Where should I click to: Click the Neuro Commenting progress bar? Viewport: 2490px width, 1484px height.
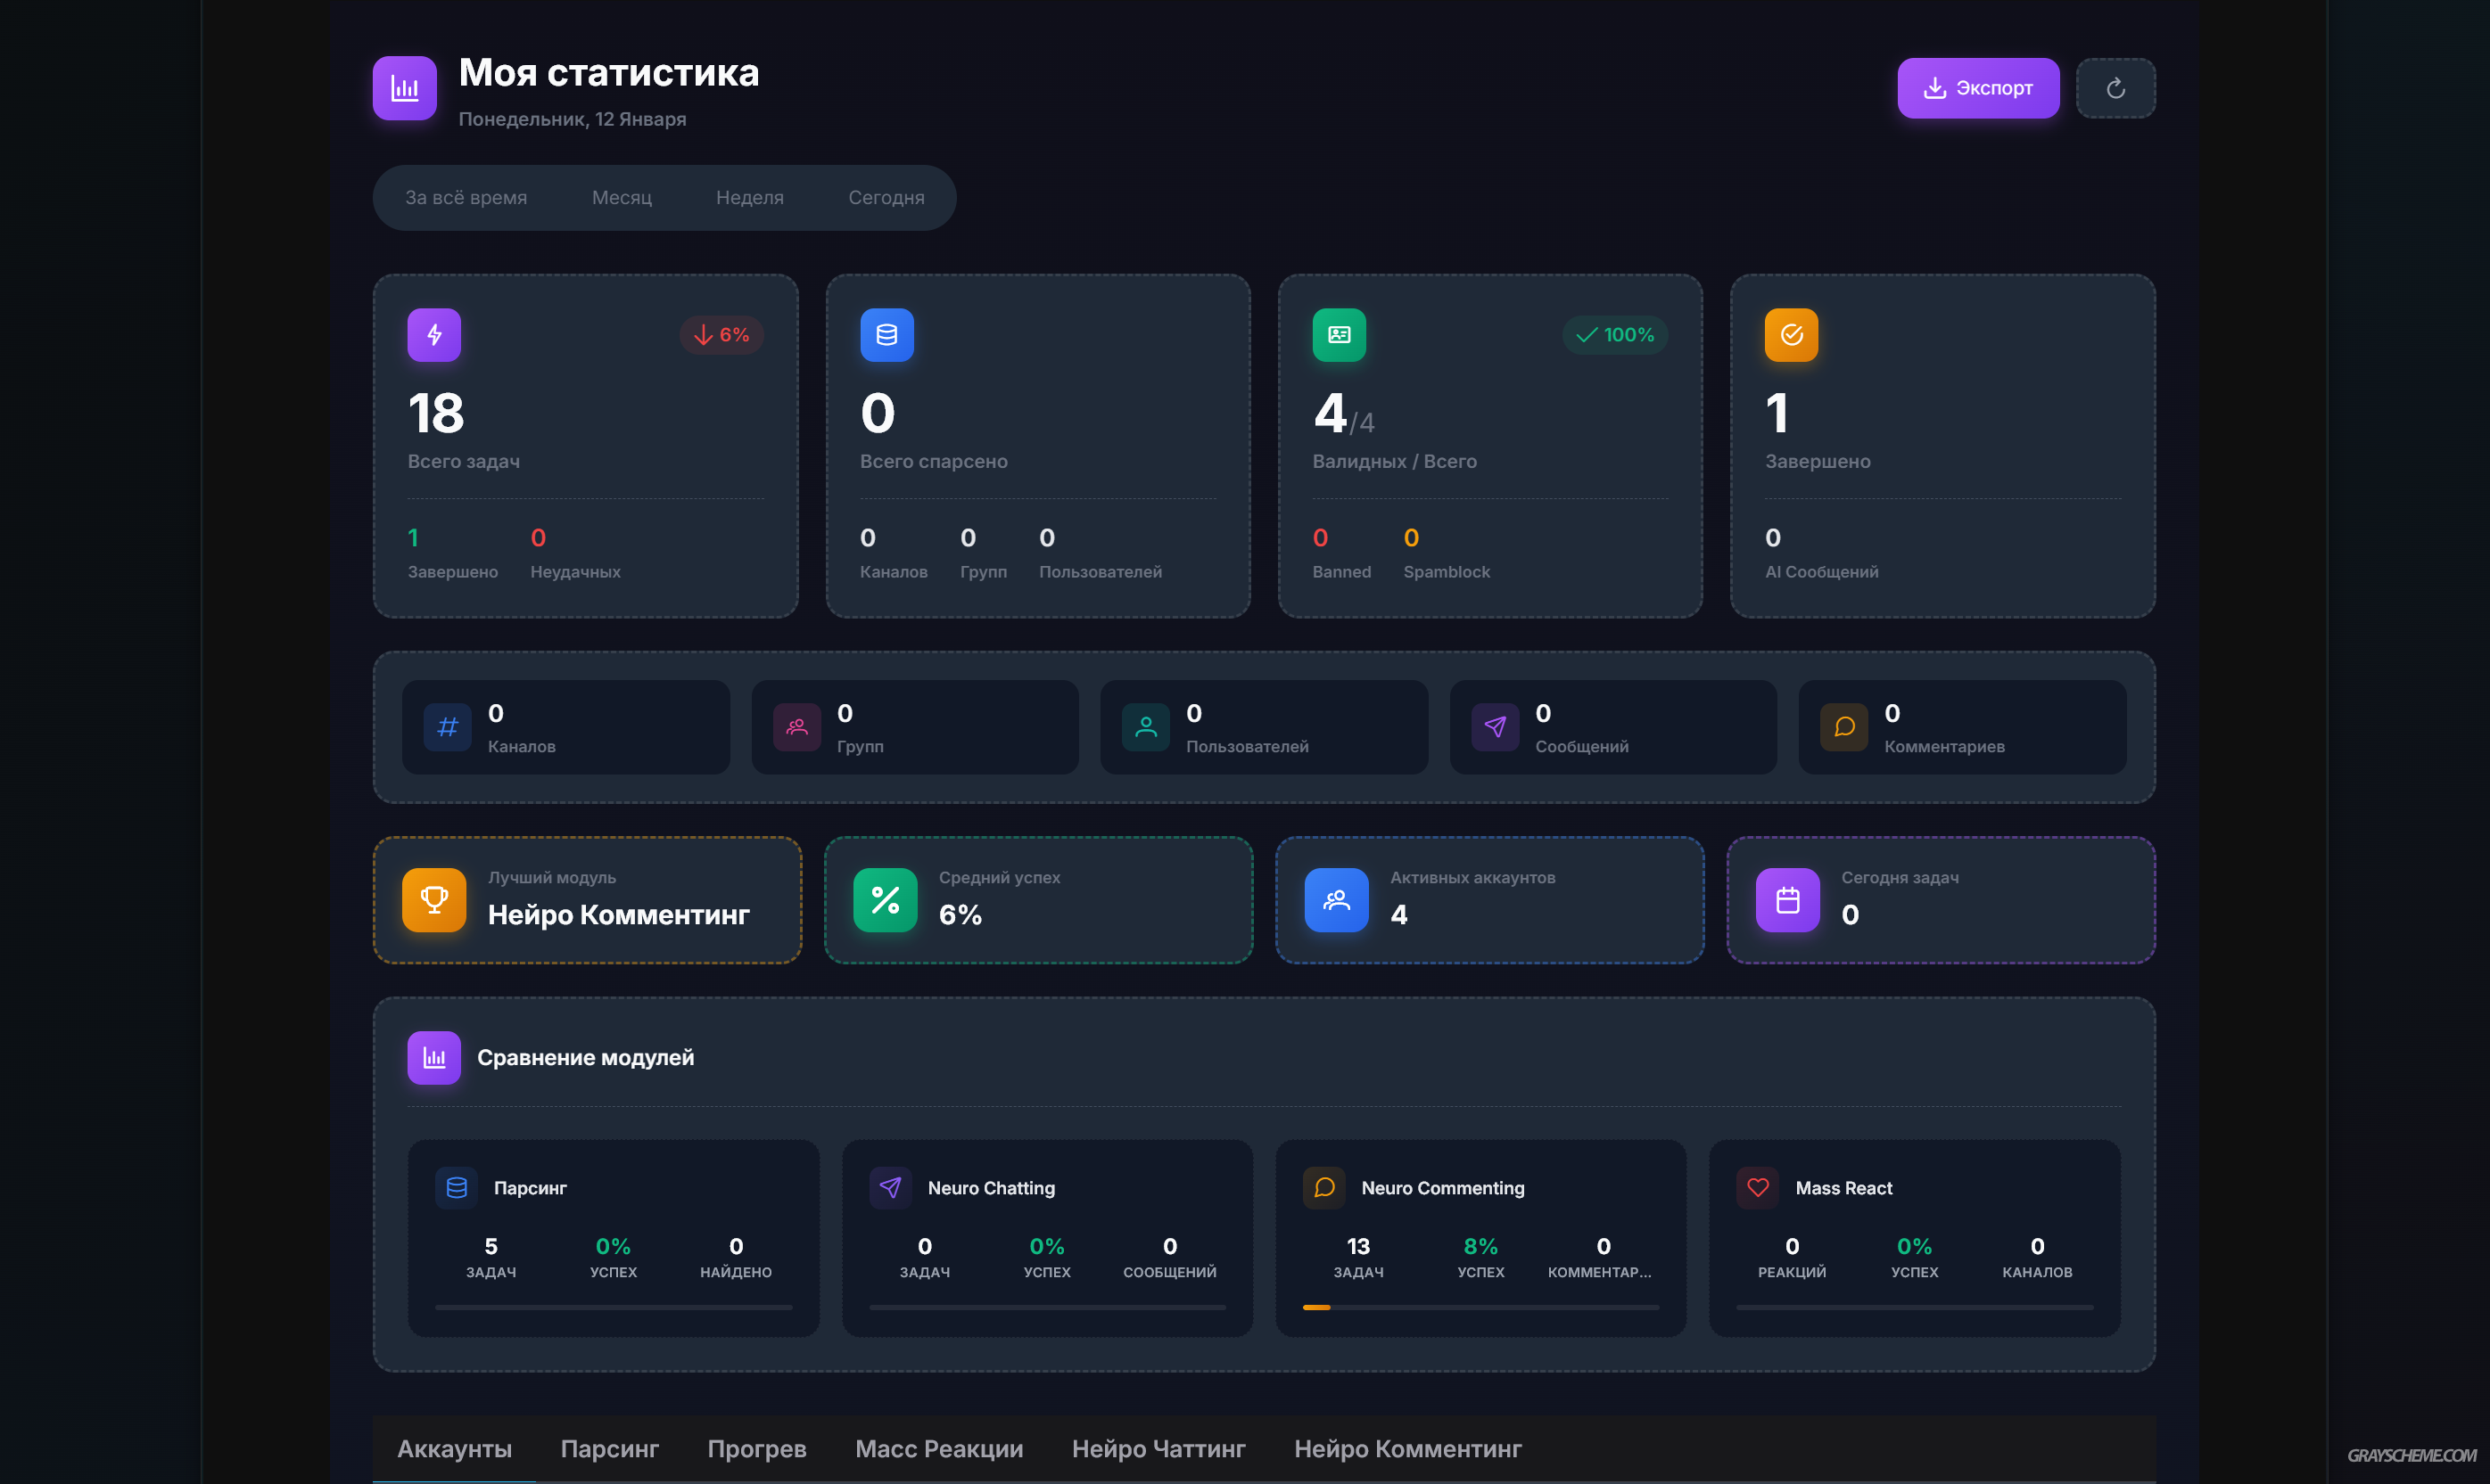coord(1480,1307)
